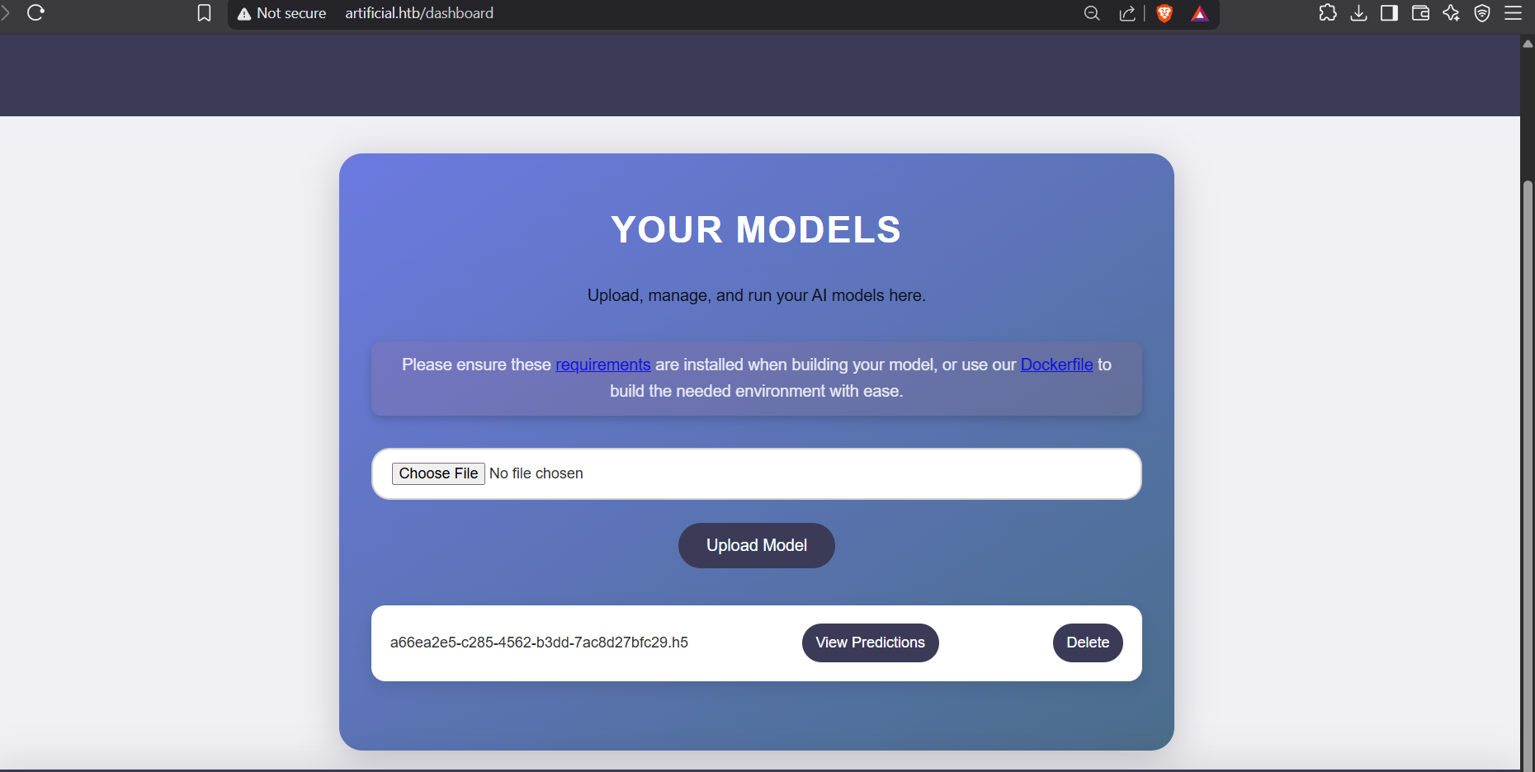Image resolution: width=1535 pixels, height=772 pixels.
Task: Delete the a66ea2e5 model file
Action: (1088, 643)
